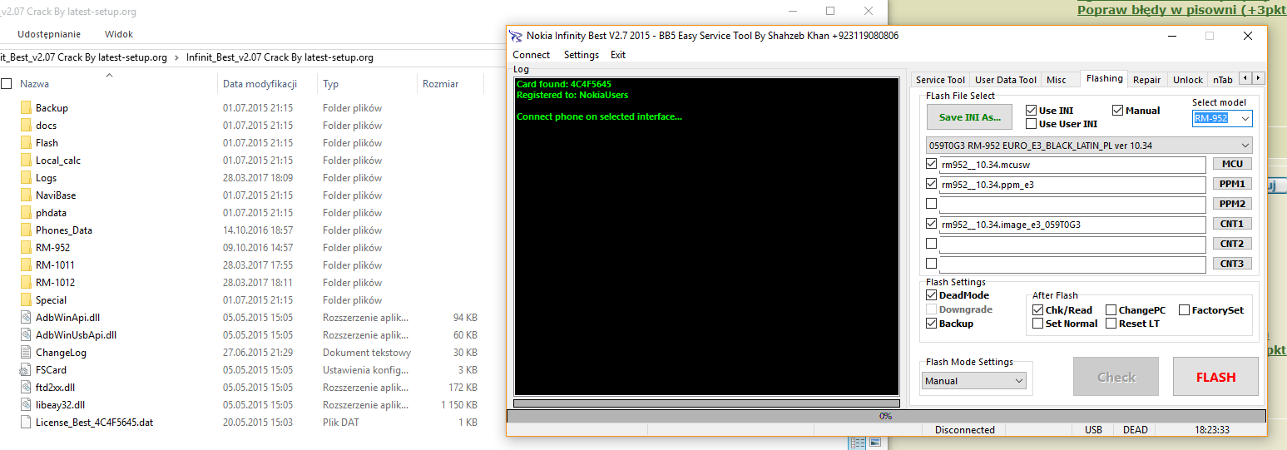This screenshot has width=1287, height=450.
Task: Tick the select-all checkbox in Explorer header
Action: point(7,84)
